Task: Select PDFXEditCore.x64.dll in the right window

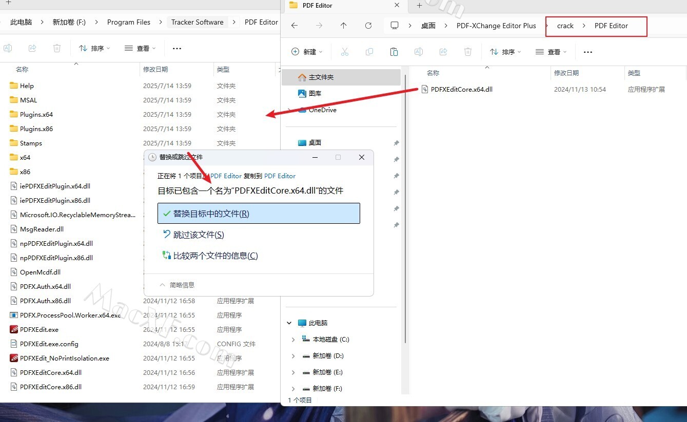Action: point(462,89)
